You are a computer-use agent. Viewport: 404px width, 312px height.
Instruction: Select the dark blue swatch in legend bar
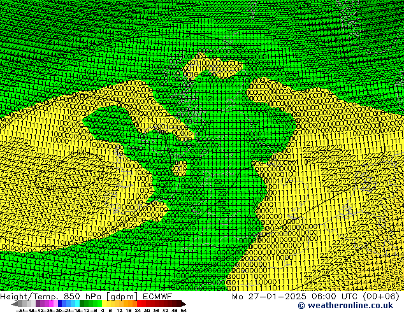tap(60, 303)
